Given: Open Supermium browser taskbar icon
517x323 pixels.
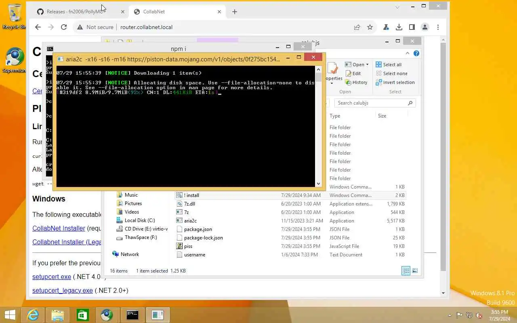Looking at the screenshot, I should (x=107, y=315).
